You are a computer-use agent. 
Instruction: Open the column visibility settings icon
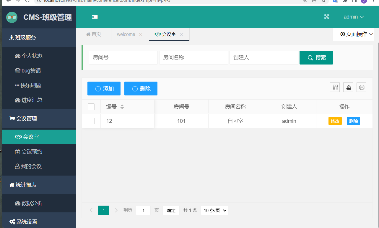point(335,87)
